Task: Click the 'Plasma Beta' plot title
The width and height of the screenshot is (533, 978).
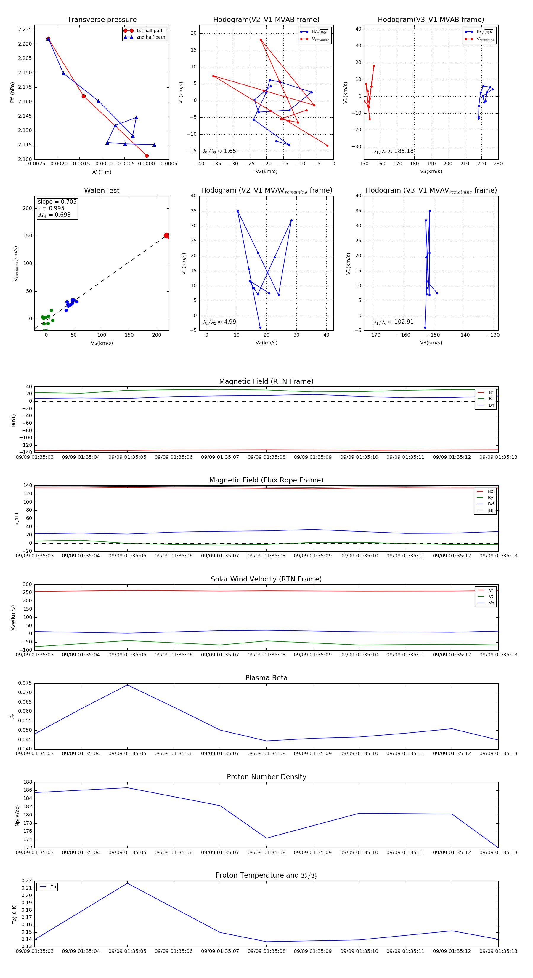Action: pyautogui.click(x=266, y=678)
